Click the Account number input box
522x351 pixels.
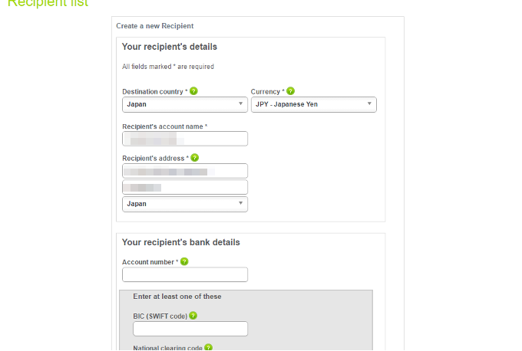point(184,274)
